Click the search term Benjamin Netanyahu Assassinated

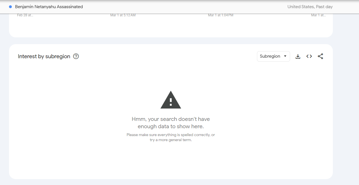[x=49, y=7]
